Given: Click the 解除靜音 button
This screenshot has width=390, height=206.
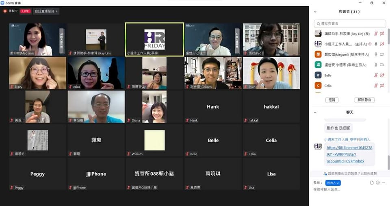Looking at the screenshot, I should click(x=364, y=100).
